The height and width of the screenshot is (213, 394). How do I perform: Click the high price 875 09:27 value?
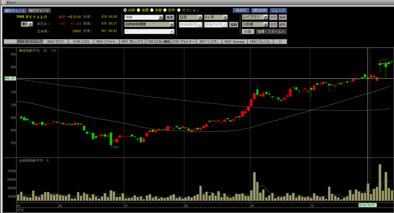tap(109, 23)
